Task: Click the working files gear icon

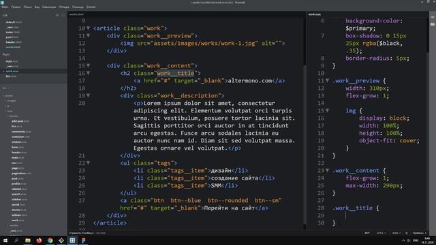Action: [57, 15]
